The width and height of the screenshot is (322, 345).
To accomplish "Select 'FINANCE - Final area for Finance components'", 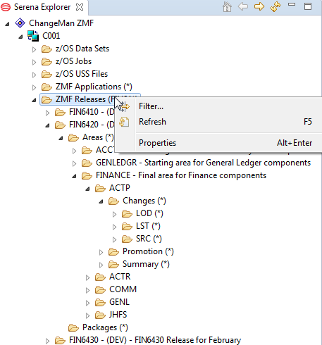I will pyautogui.click(x=181, y=175).
